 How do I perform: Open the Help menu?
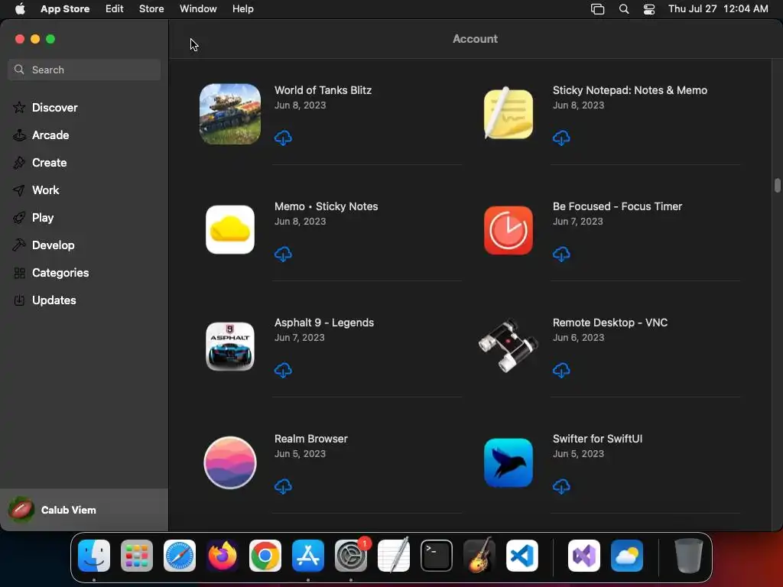(x=242, y=8)
